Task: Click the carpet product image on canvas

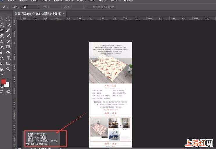Action: click(111, 69)
